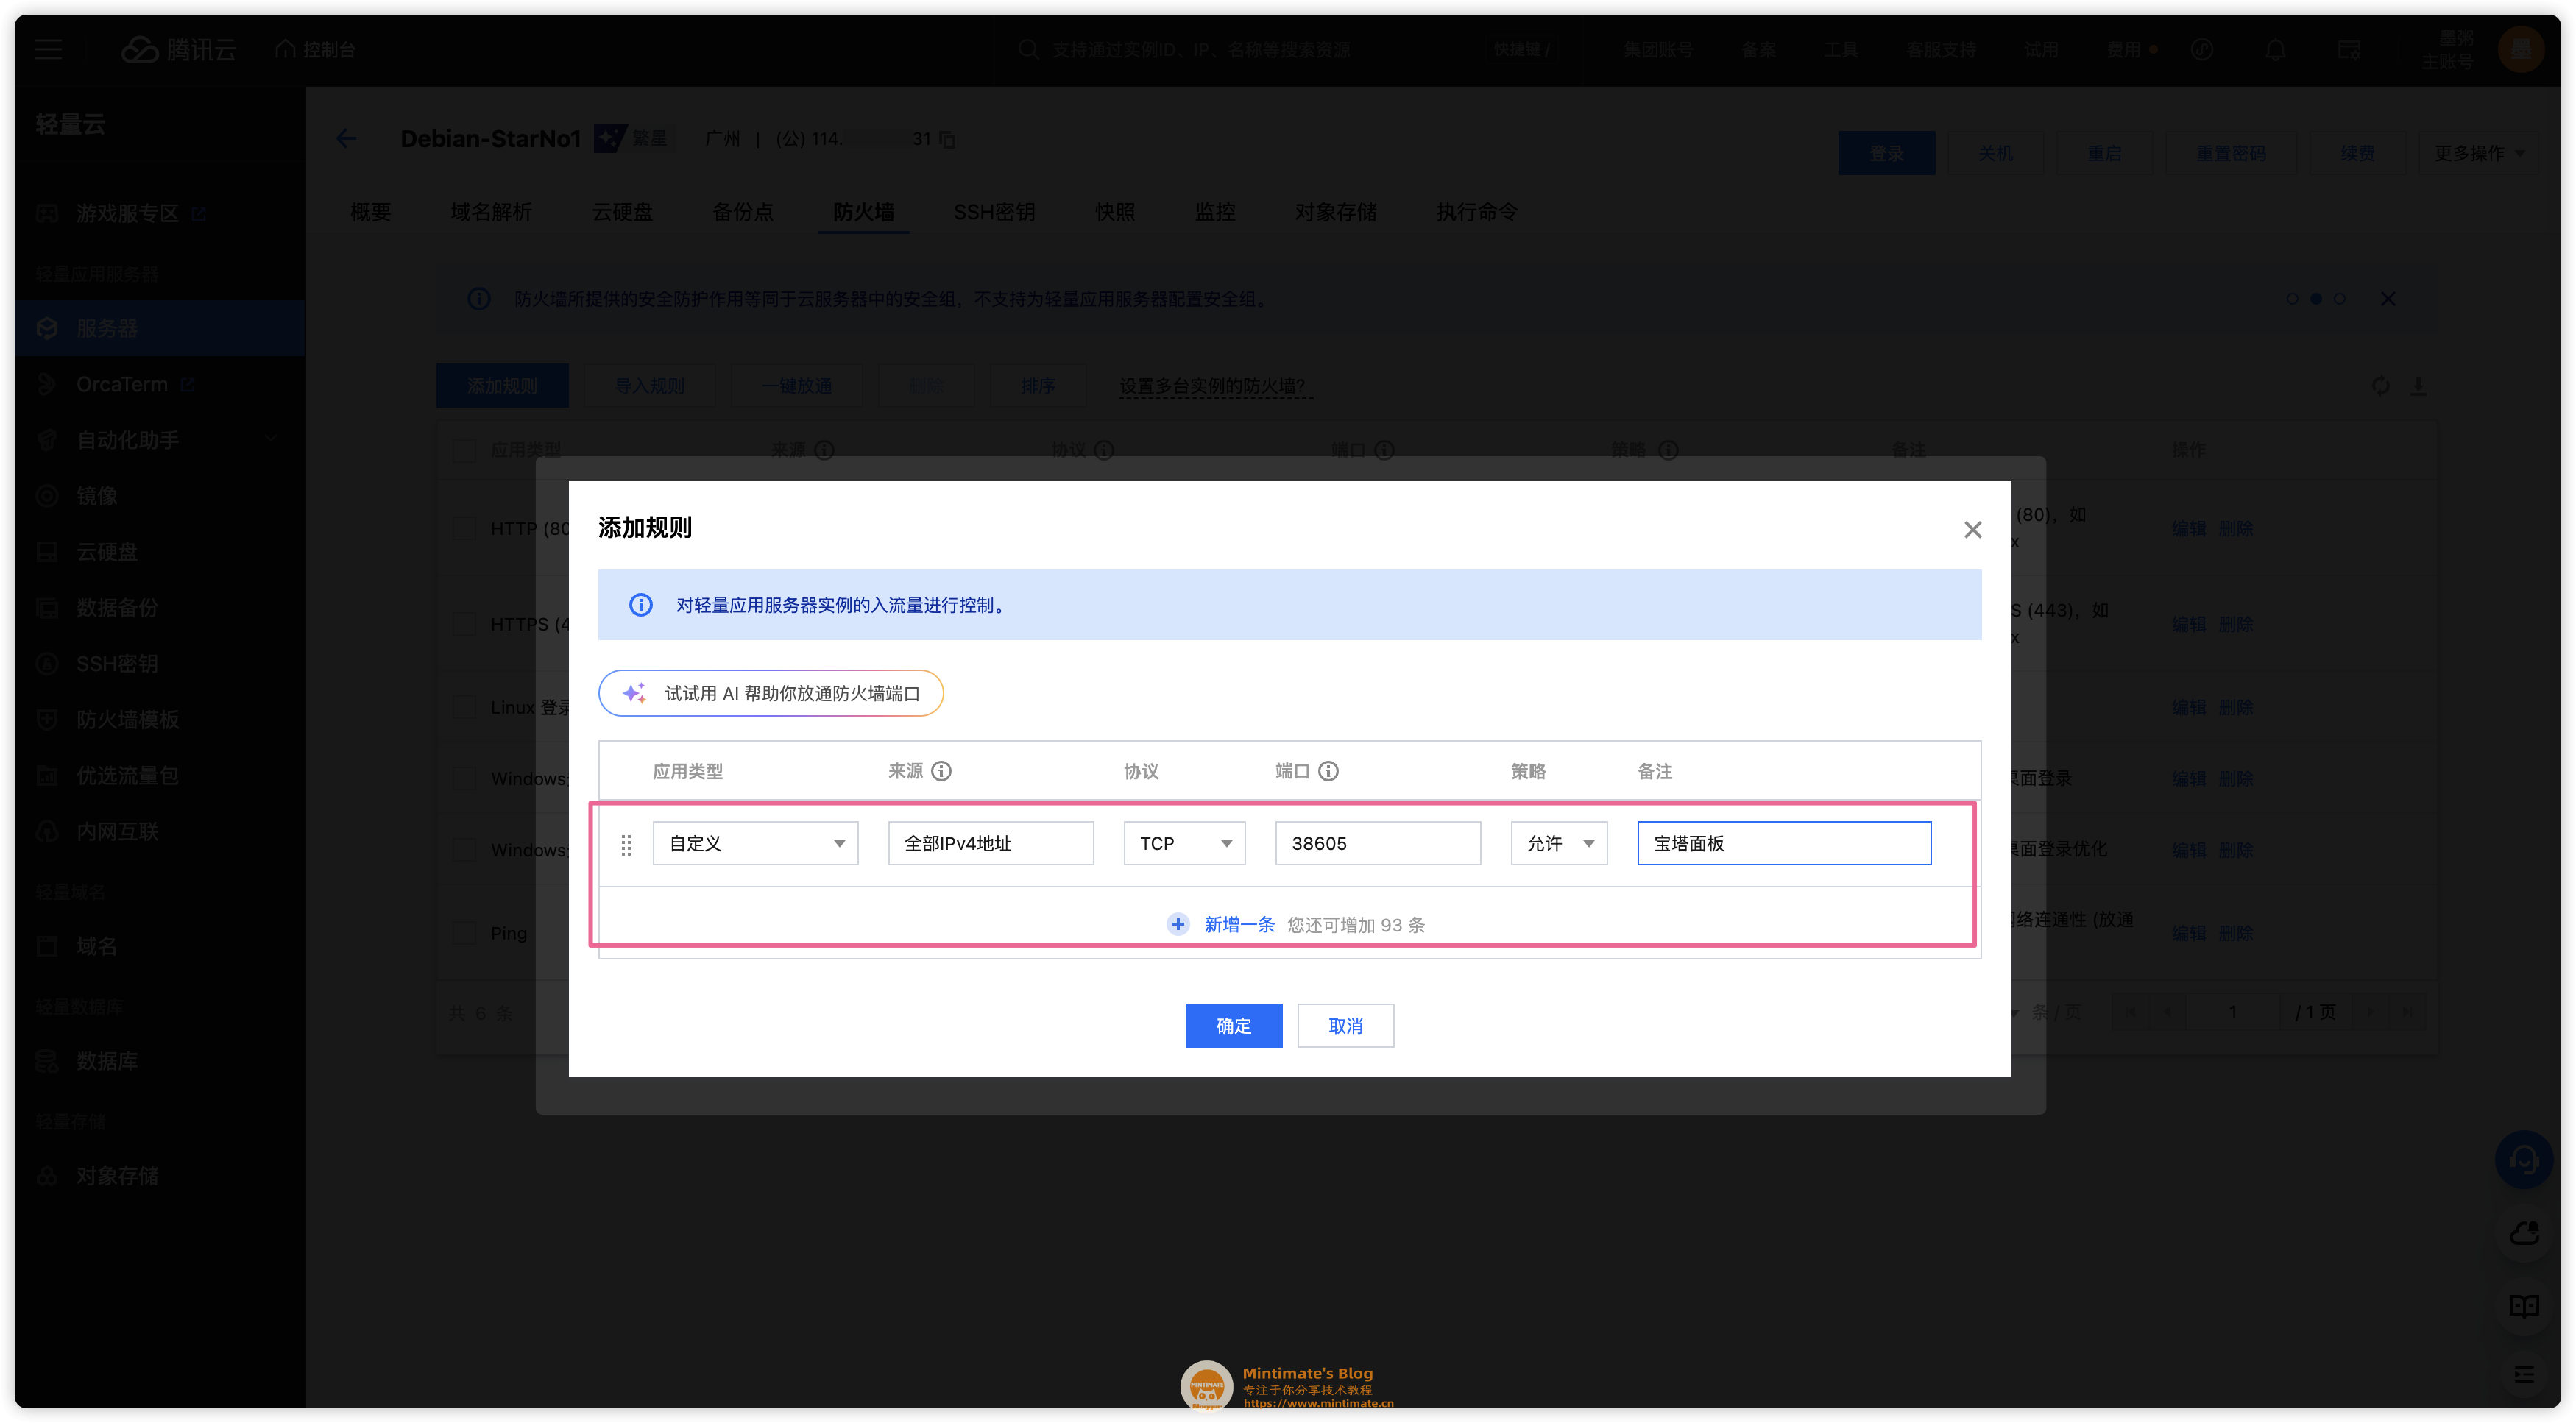Open the hamburger menu in the top bar
The width and height of the screenshot is (2576, 1423).
[x=49, y=49]
